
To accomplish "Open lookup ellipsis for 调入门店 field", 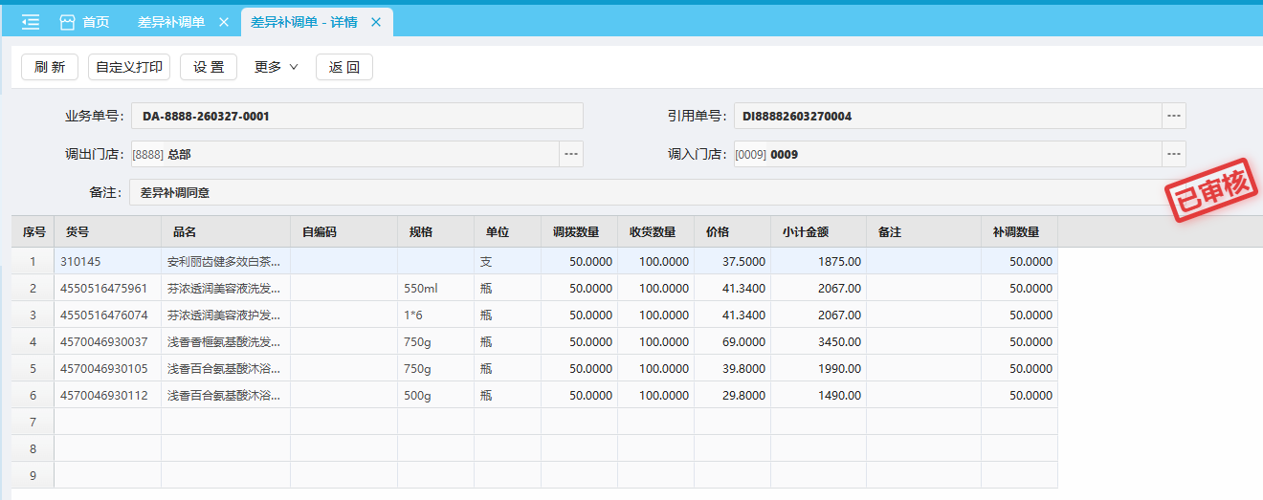I will pyautogui.click(x=1174, y=154).
